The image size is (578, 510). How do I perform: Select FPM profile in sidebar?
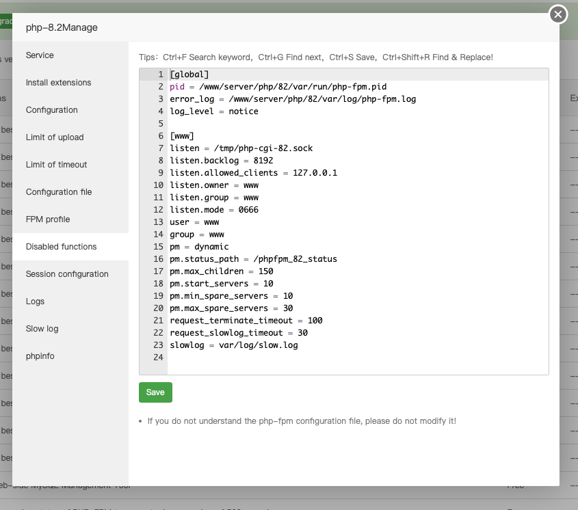[x=48, y=219]
